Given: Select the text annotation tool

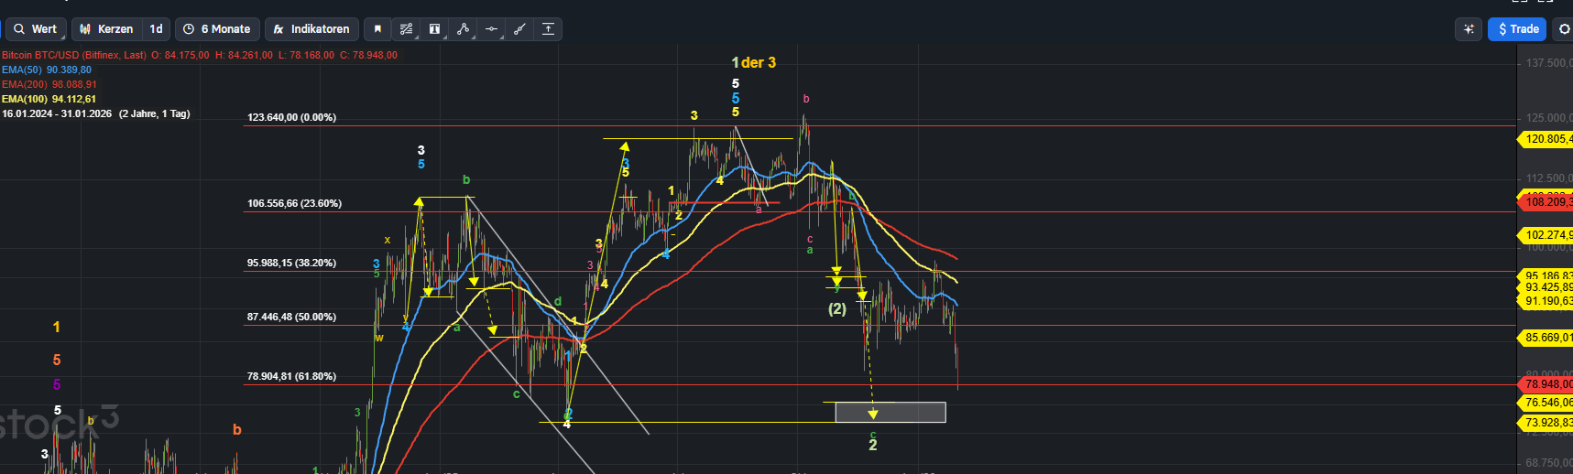Looking at the screenshot, I should point(434,29).
